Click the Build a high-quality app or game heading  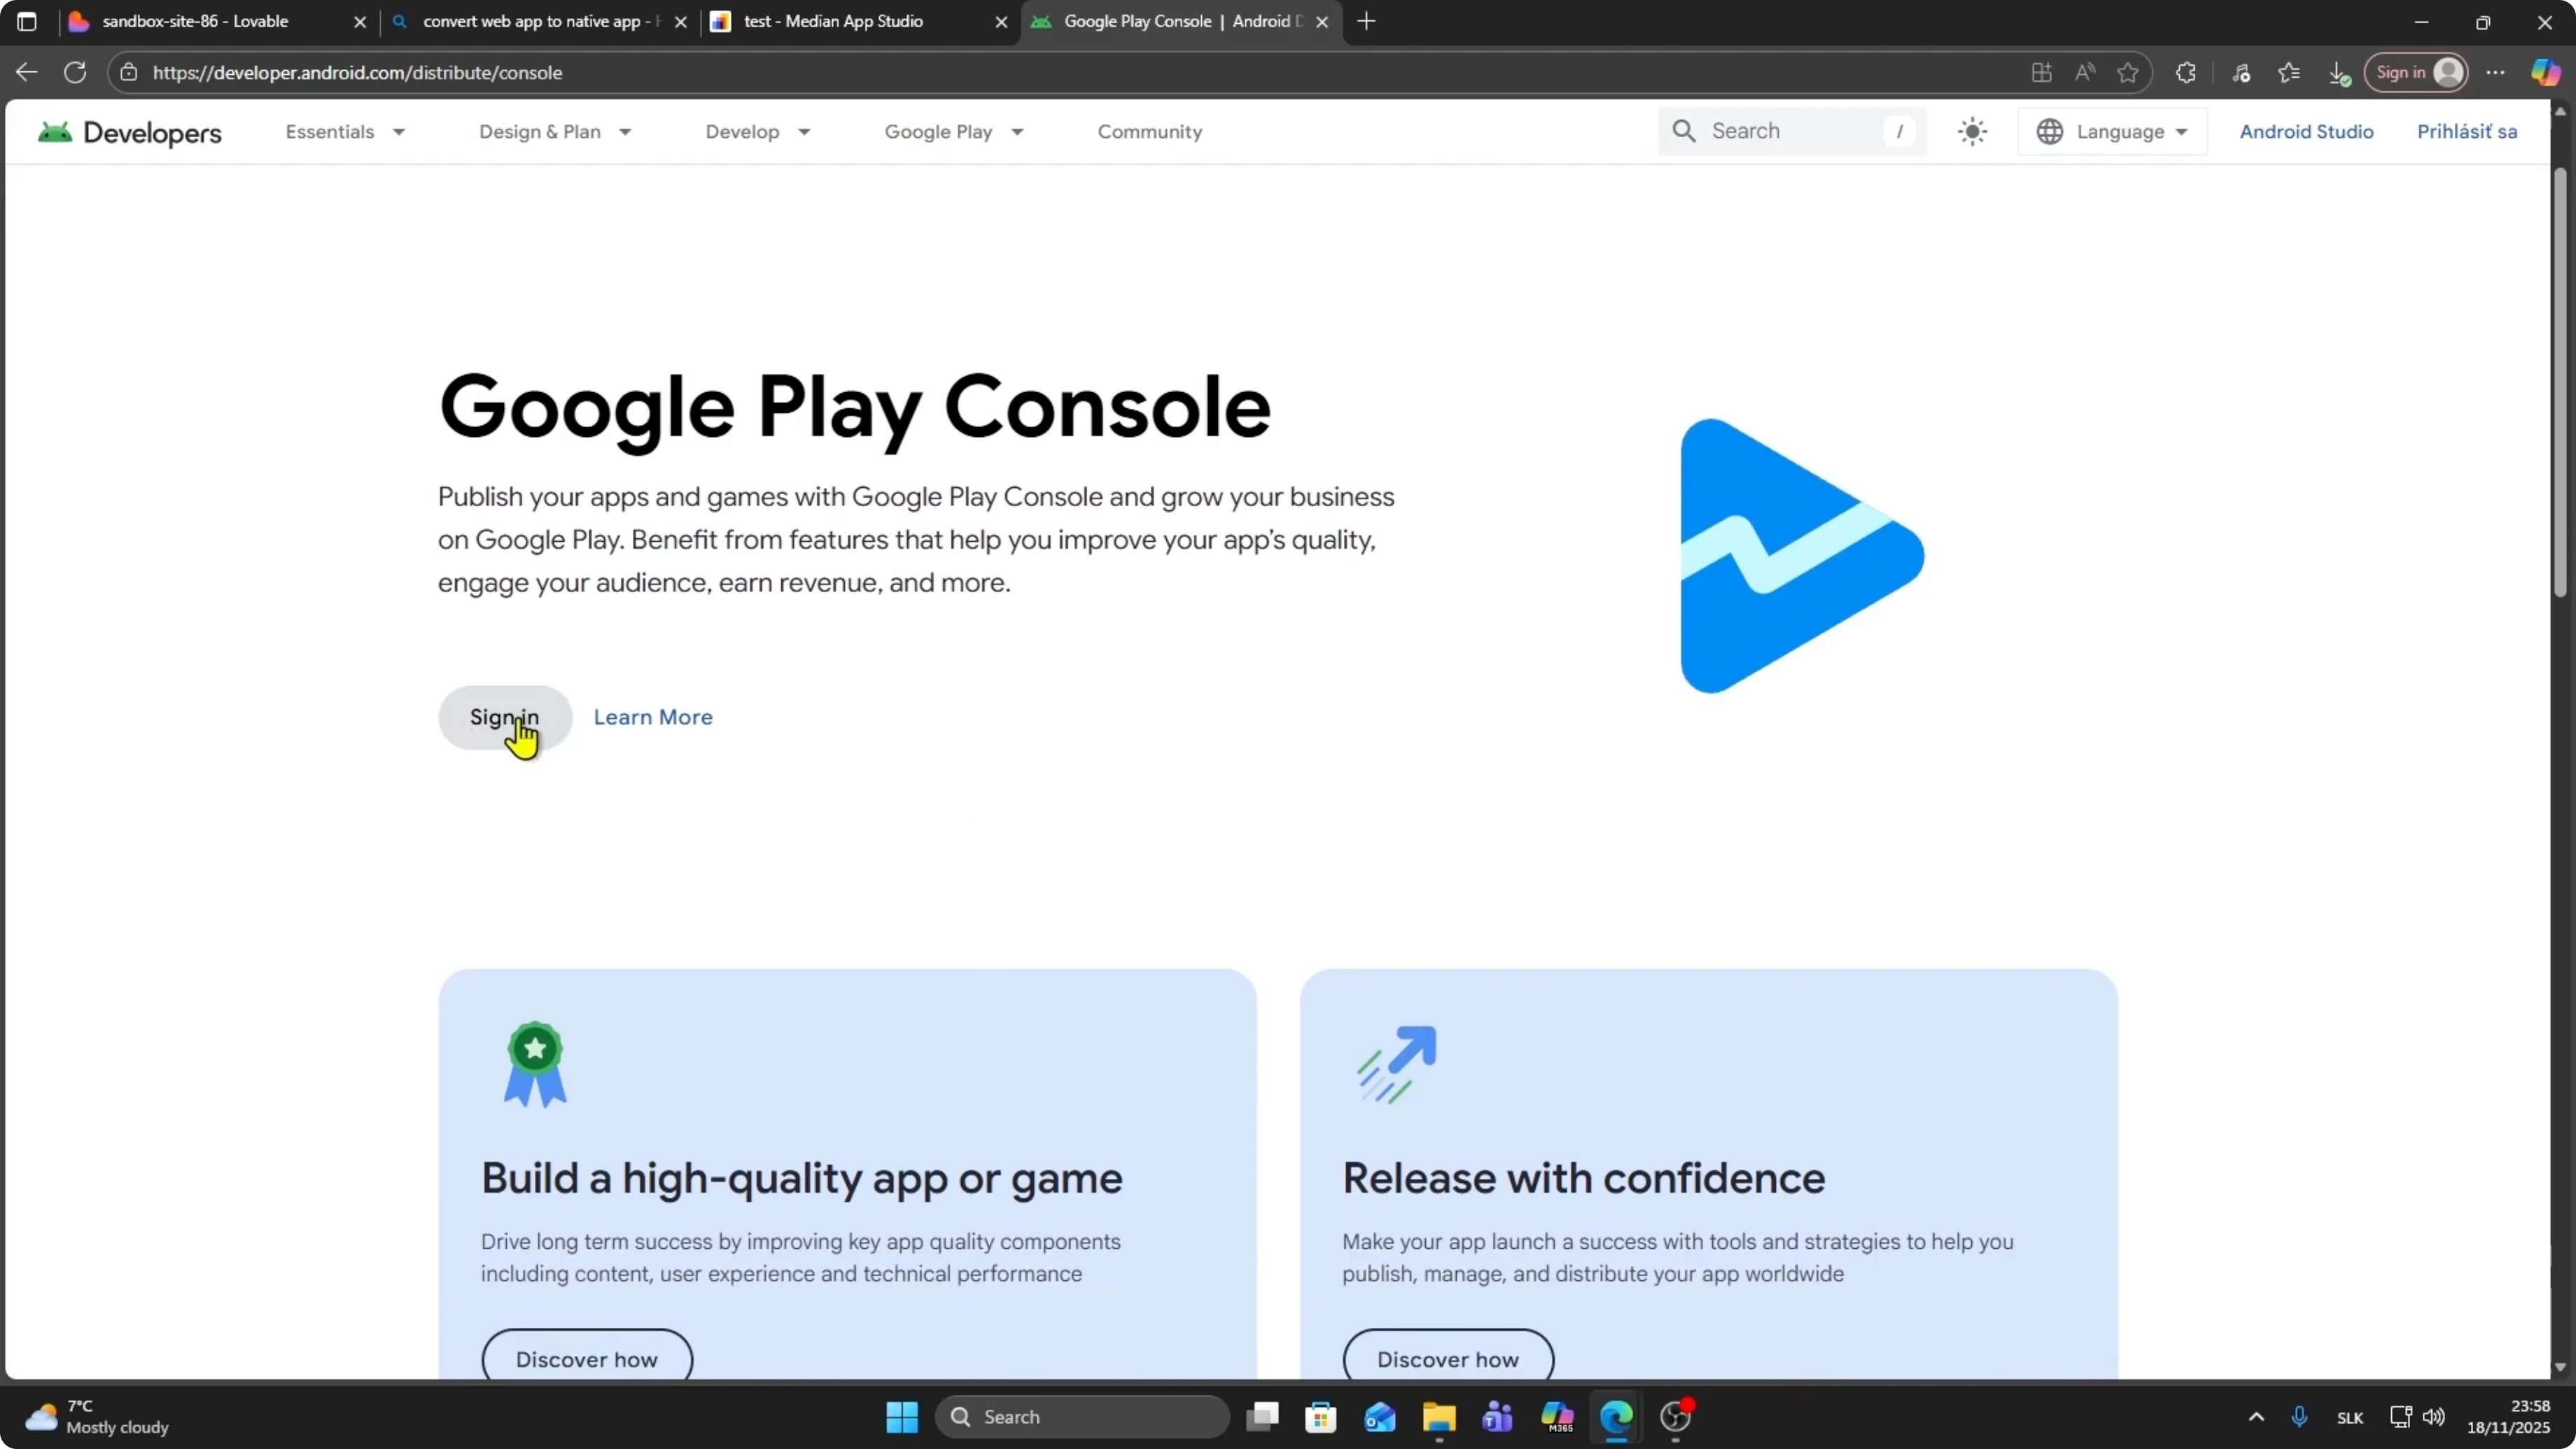801,1178
